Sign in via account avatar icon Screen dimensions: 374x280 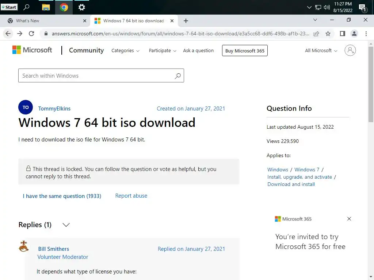pos(350,50)
